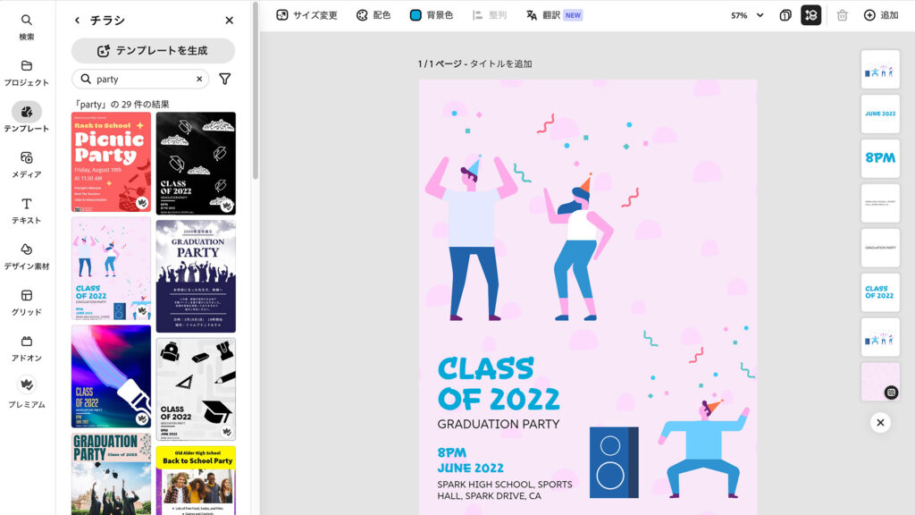
Task: Toggle the layers panel button near trash icon
Action: pyautogui.click(x=811, y=14)
